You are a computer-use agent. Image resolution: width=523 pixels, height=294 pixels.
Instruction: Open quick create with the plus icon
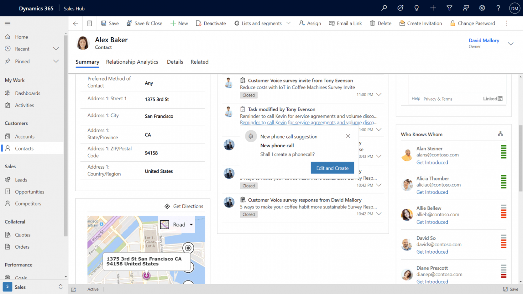[x=433, y=8]
